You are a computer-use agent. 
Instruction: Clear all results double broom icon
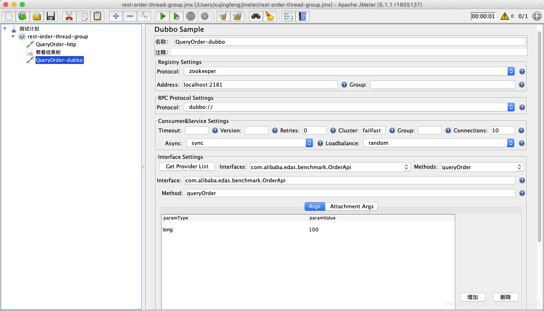tap(237, 16)
